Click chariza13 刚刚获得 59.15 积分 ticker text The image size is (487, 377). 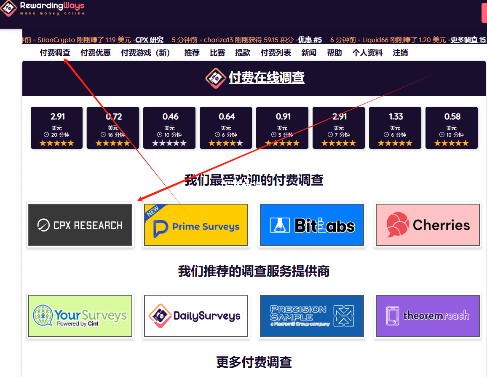pos(249,40)
